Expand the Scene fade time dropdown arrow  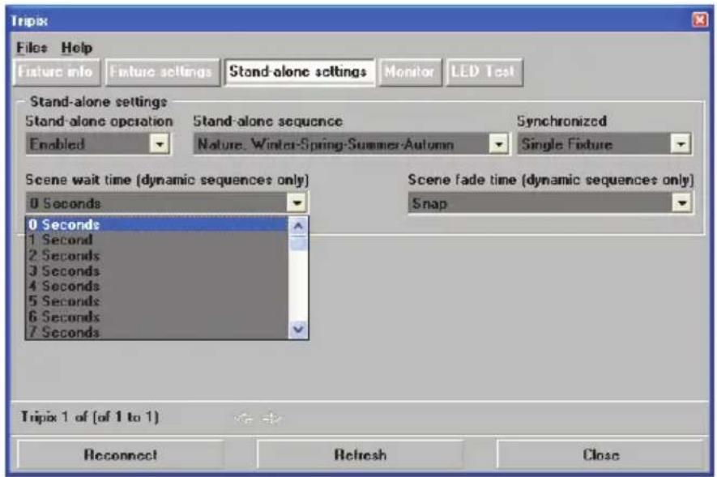682,202
